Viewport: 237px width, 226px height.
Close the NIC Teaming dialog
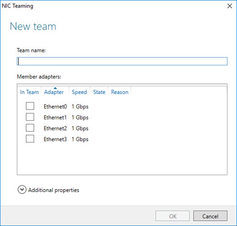click(x=230, y=6)
